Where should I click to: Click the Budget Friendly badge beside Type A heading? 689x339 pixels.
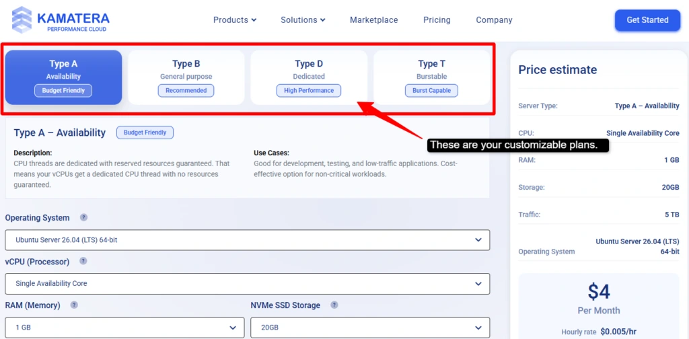145,133
